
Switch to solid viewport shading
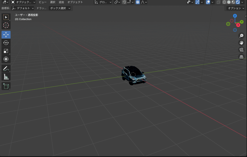[229, 2]
